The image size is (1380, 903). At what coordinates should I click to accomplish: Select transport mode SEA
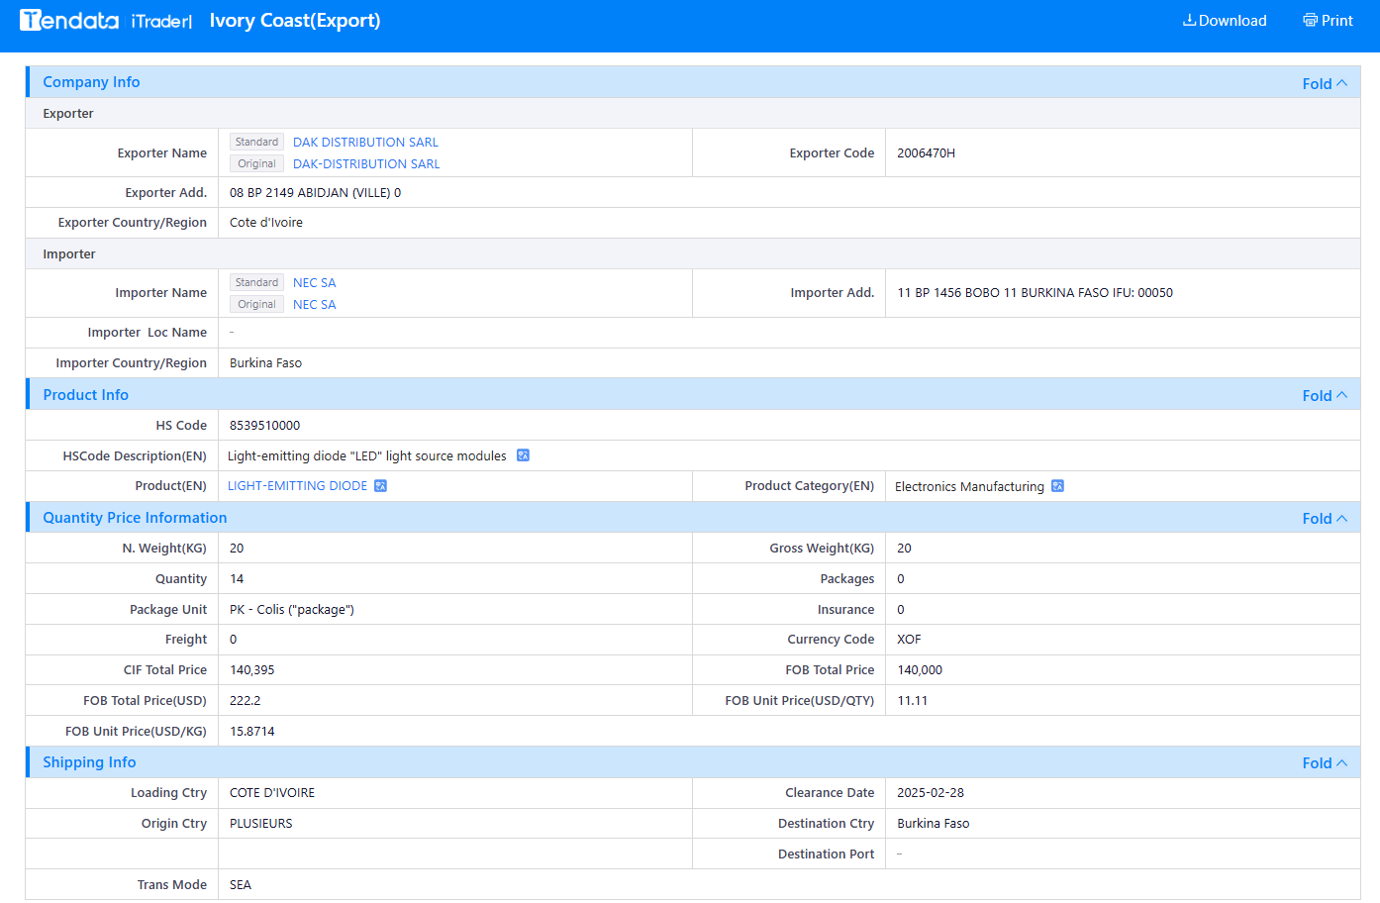pyautogui.click(x=241, y=885)
